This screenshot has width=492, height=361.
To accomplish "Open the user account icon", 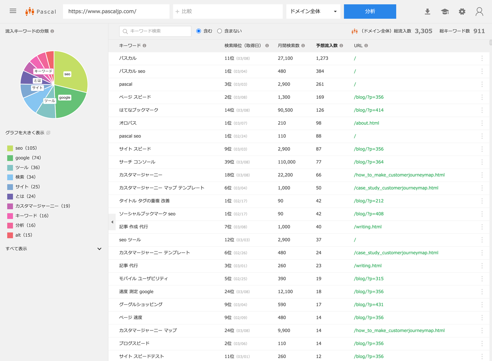I will (479, 12).
